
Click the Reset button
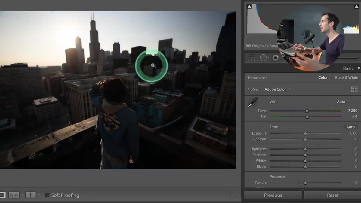pos(333,195)
